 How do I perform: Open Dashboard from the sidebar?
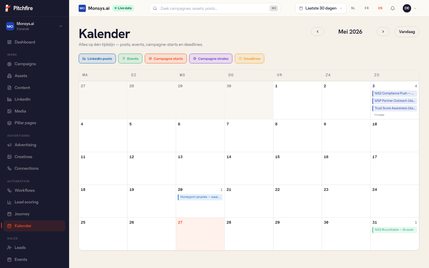35,42
